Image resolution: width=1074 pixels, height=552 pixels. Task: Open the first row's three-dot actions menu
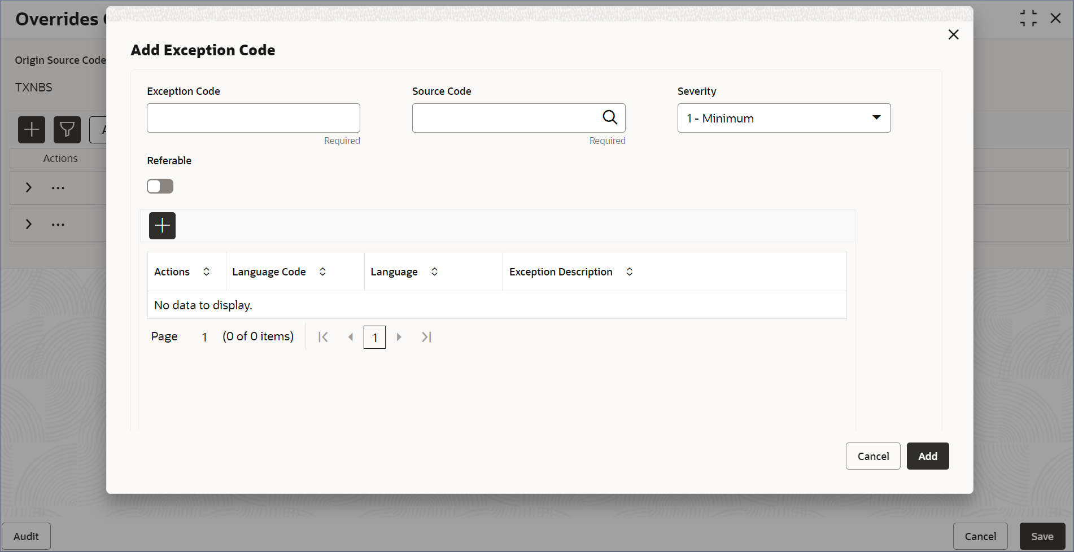(58, 188)
